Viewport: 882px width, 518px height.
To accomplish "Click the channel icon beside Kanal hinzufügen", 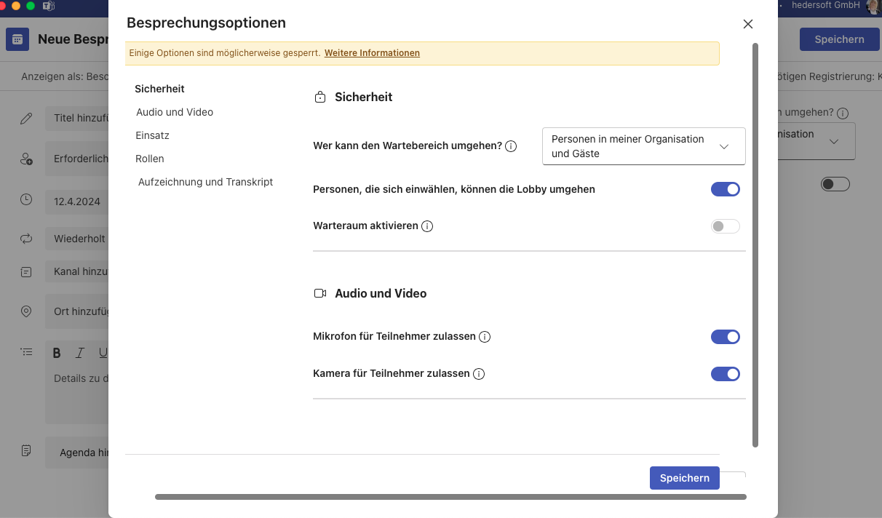I will click(26, 272).
